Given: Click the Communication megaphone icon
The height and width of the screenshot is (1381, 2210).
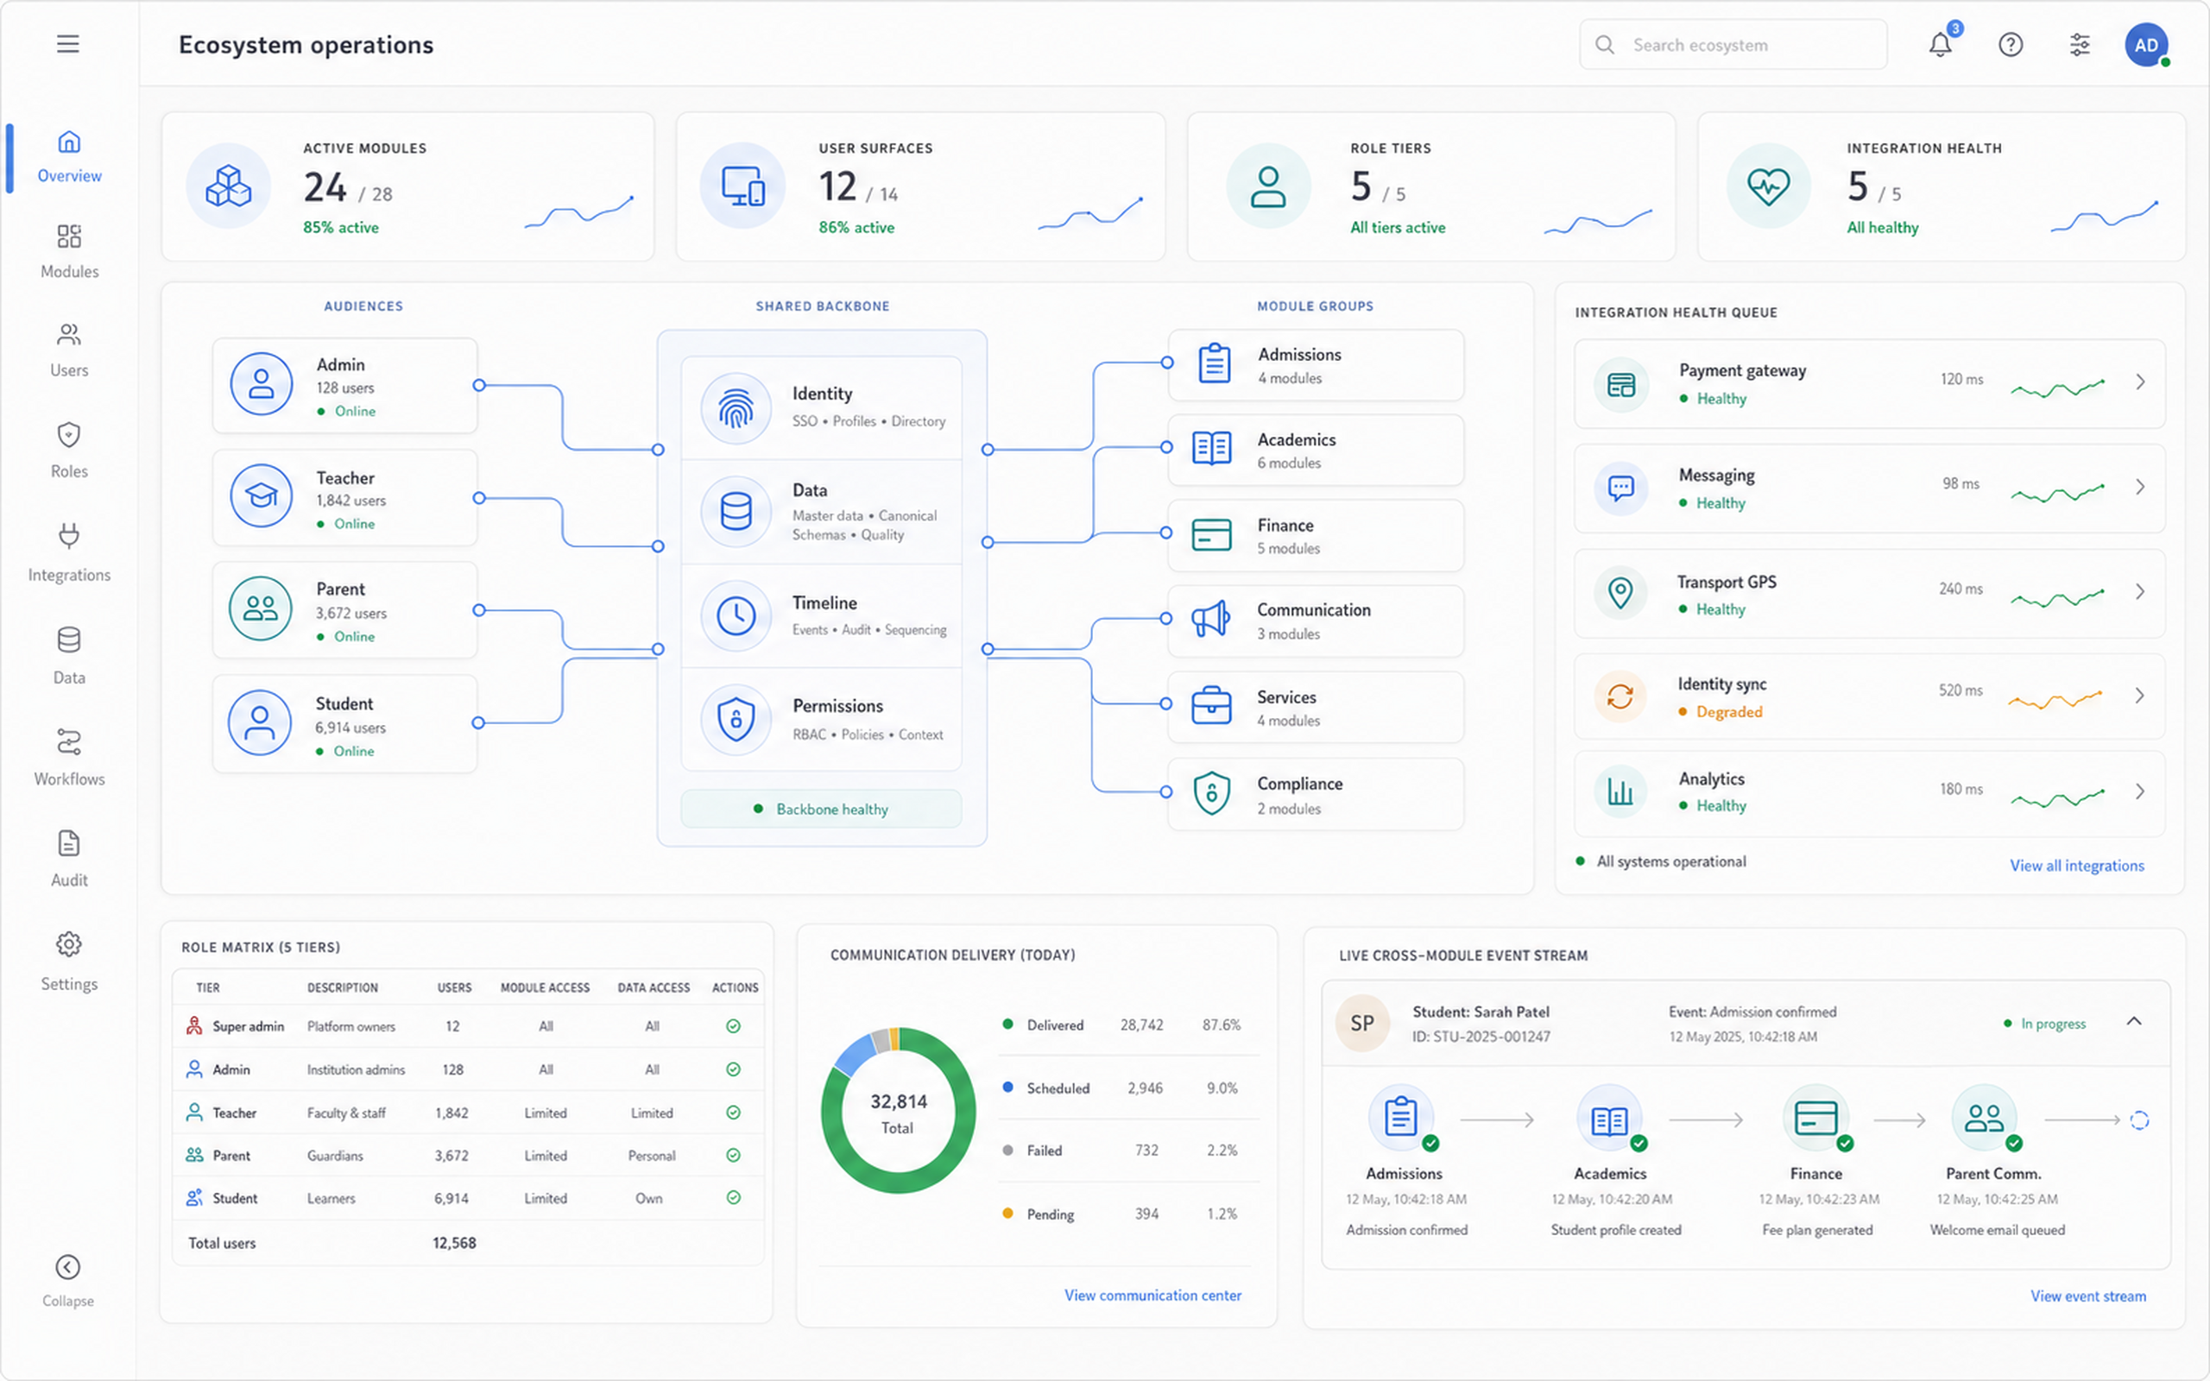Looking at the screenshot, I should (x=1211, y=619).
